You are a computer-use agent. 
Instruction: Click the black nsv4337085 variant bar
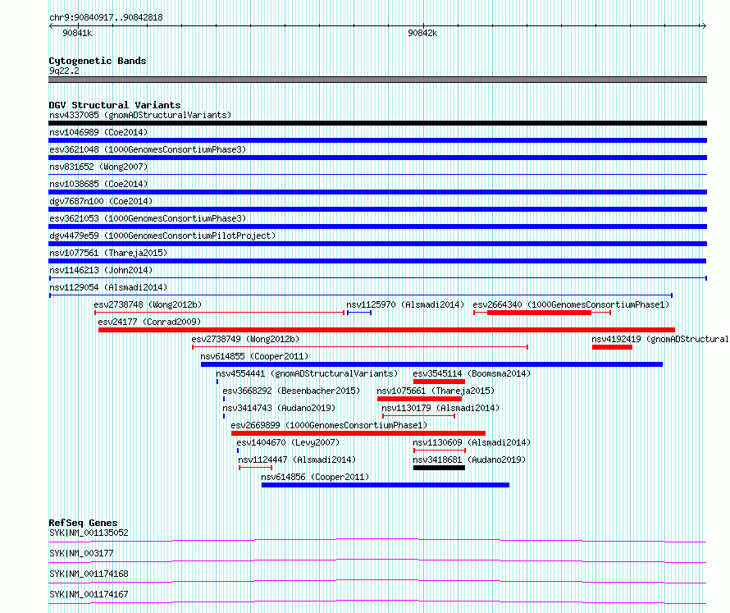(x=377, y=123)
